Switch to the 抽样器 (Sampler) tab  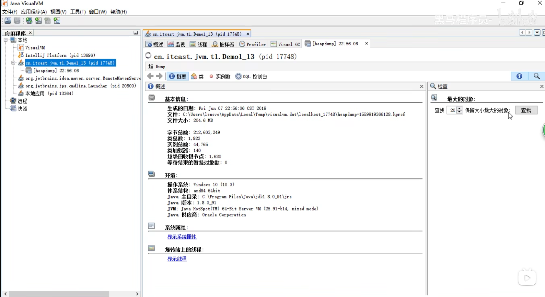(x=223, y=44)
